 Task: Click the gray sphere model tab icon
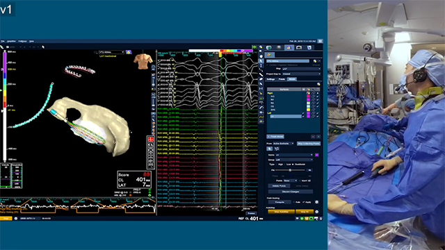[279, 47]
